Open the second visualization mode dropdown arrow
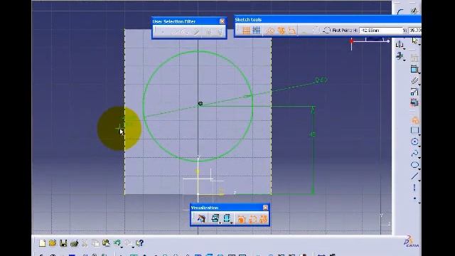 (232, 223)
